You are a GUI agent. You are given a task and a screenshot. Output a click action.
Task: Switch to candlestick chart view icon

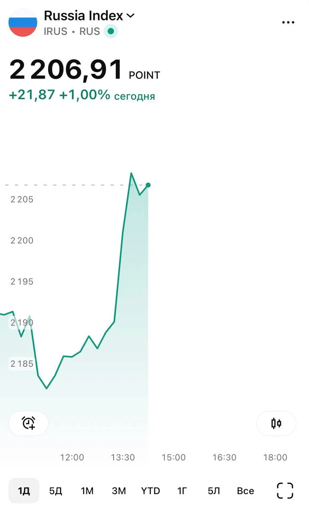276,423
